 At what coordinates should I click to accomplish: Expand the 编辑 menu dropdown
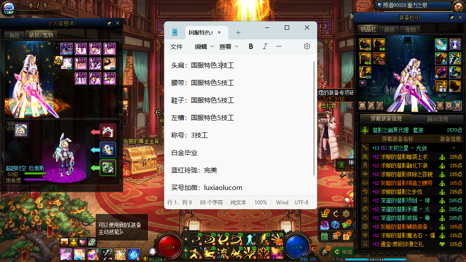click(x=204, y=46)
